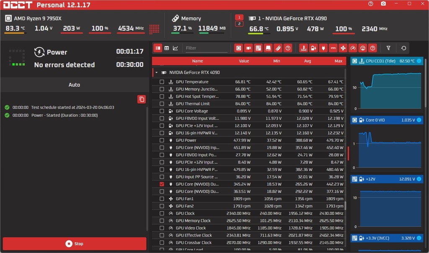Click the Auto mode button
Screen dimensions: 429x253
[74, 85]
